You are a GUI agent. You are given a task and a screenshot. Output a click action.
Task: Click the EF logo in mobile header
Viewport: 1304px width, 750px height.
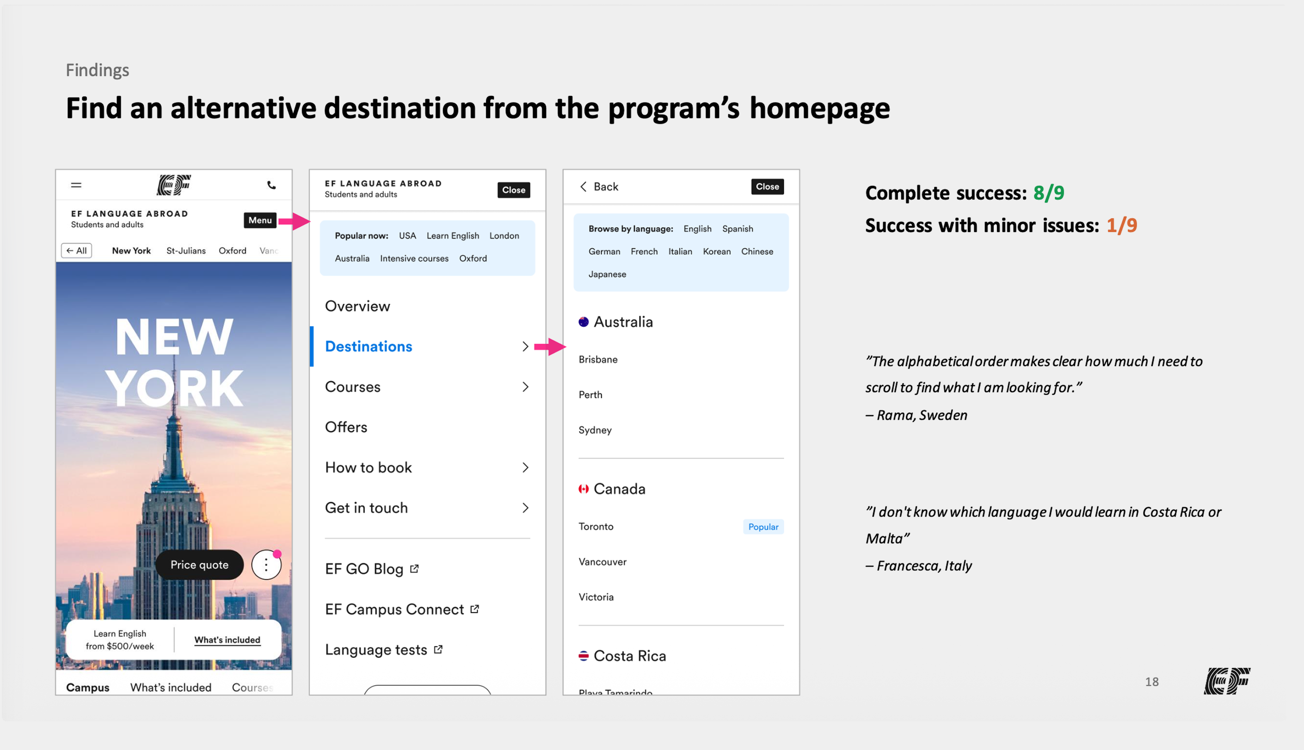tap(173, 185)
